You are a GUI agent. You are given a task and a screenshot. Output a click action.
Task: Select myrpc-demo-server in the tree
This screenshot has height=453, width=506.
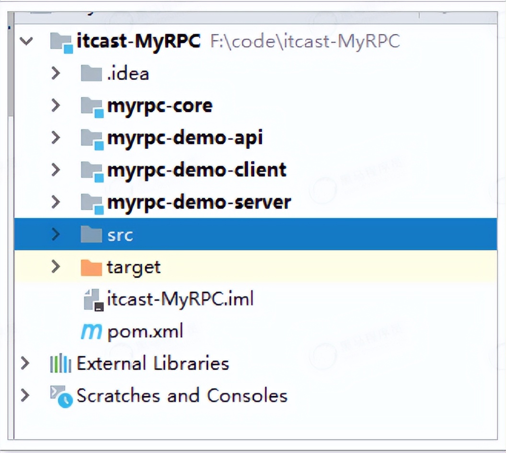[x=199, y=203]
